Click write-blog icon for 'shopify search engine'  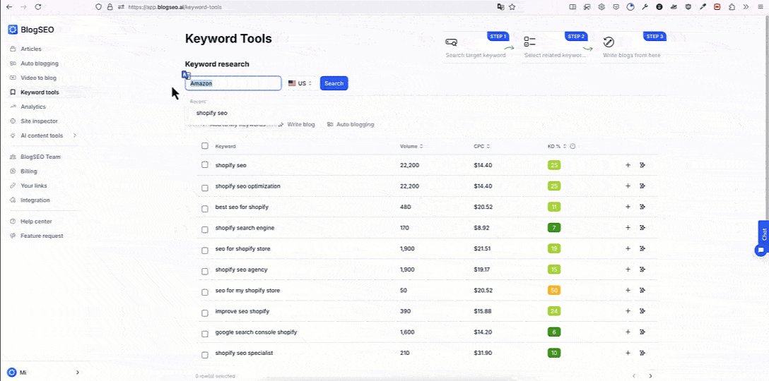coord(642,228)
